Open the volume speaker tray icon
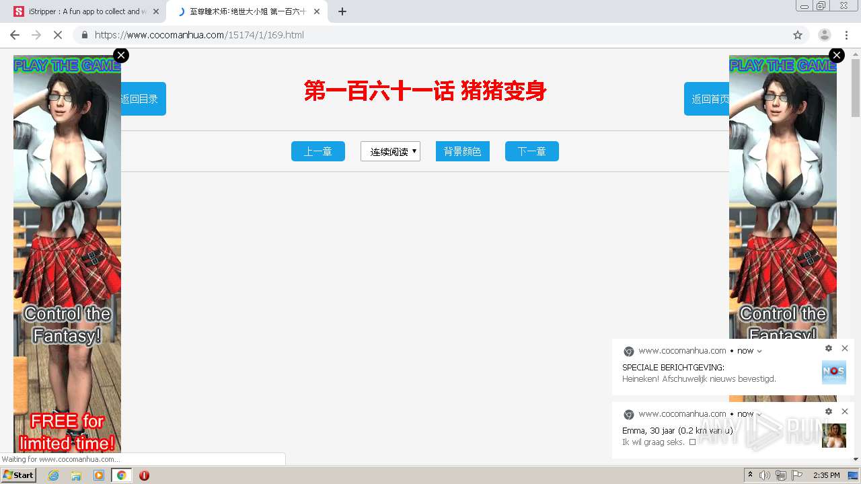Screen dimensions: 861x484 (765, 475)
